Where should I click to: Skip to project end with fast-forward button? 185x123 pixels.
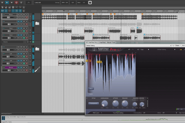pyautogui.click(x=12, y=3)
